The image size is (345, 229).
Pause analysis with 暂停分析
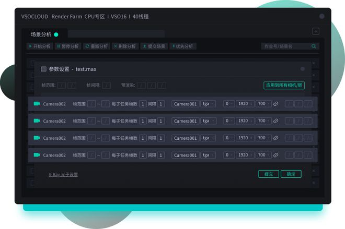click(68, 46)
